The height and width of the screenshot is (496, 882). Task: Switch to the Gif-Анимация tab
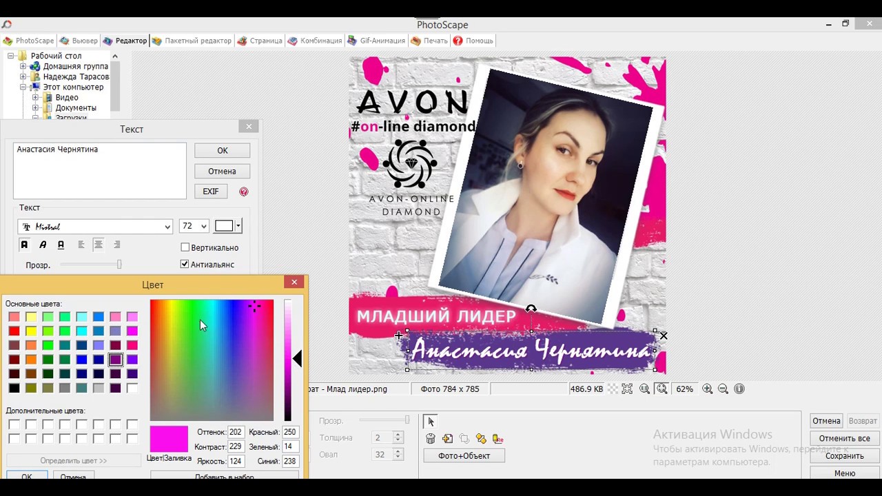(x=376, y=41)
